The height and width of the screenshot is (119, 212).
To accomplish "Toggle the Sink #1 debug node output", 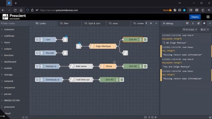I will 145,40.
